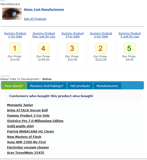The width and height of the screenshot is (147, 160).
Task: Open the Monopoly Junior product link
Action: point(20,105)
